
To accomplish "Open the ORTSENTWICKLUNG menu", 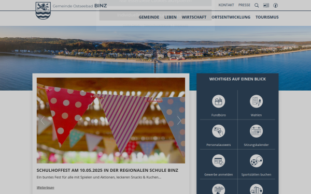I will pyautogui.click(x=231, y=17).
